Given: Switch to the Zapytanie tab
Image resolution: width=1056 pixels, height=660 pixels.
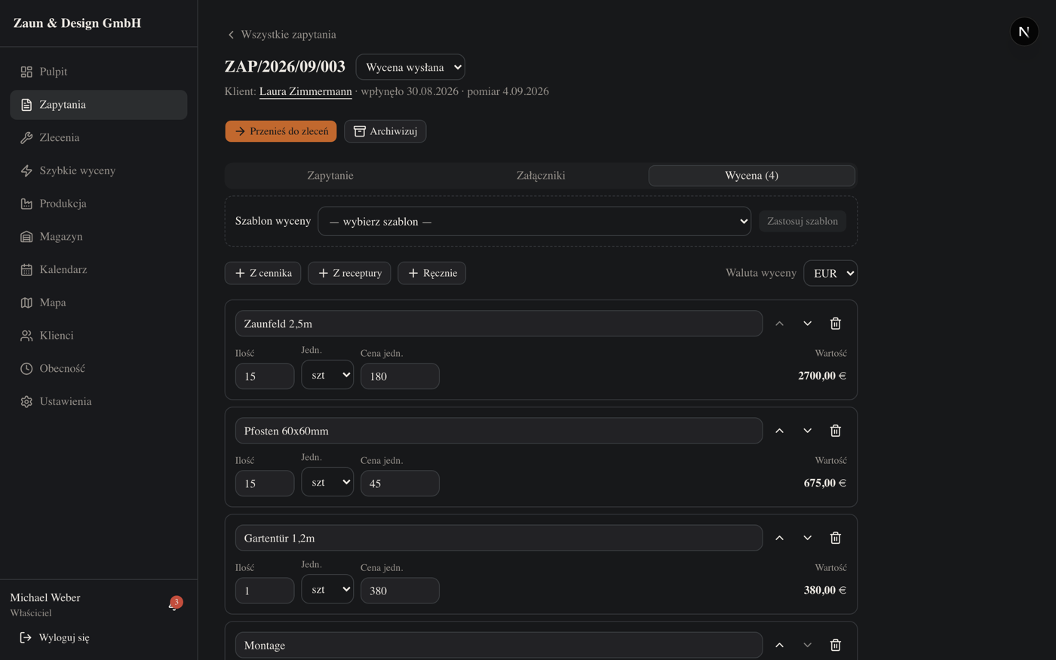Looking at the screenshot, I should pyautogui.click(x=330, y=176).
